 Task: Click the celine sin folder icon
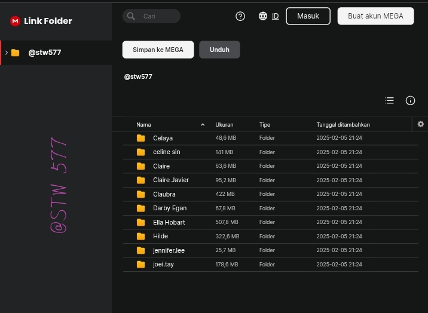pyautogui.click(x=141, y=152)
